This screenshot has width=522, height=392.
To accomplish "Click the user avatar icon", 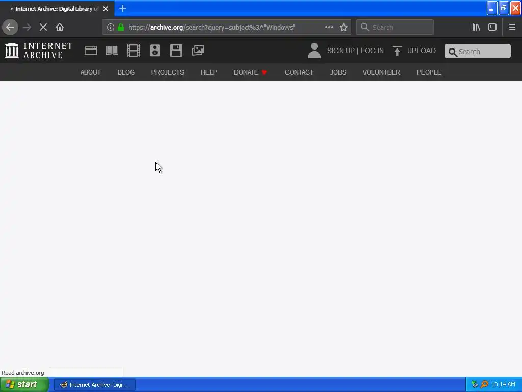I will [314, 51].
